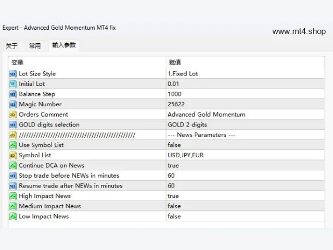This screenshot has width=333, height=250.
Task: Click the string icon beside Symbol List
Action: (x=12, y=155)
